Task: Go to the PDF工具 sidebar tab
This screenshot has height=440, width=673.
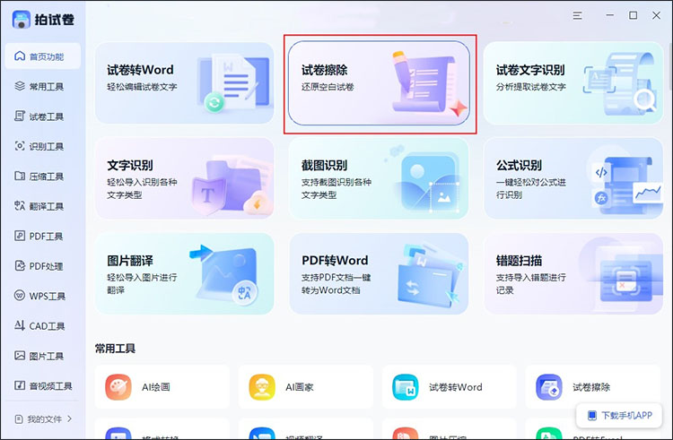Action: [44, 236]
